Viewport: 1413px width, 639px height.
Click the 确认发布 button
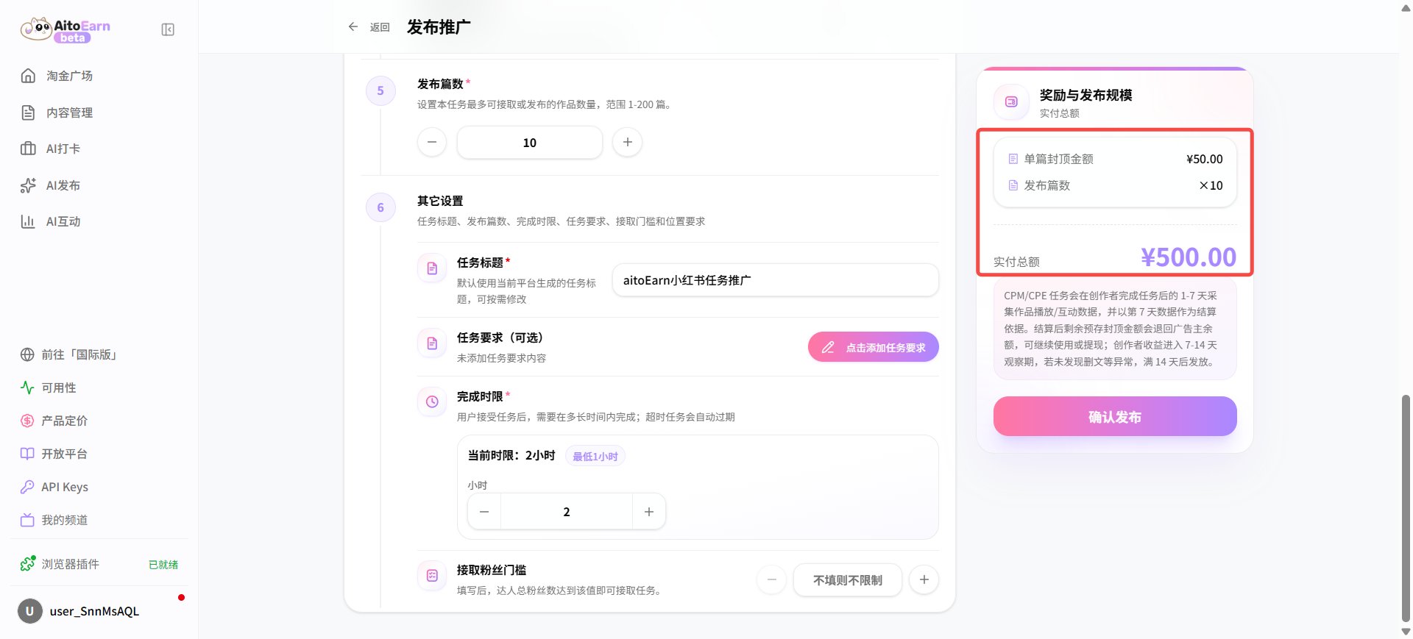pos(1115,416)
